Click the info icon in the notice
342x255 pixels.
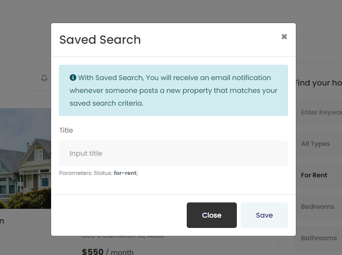(73, 78)
